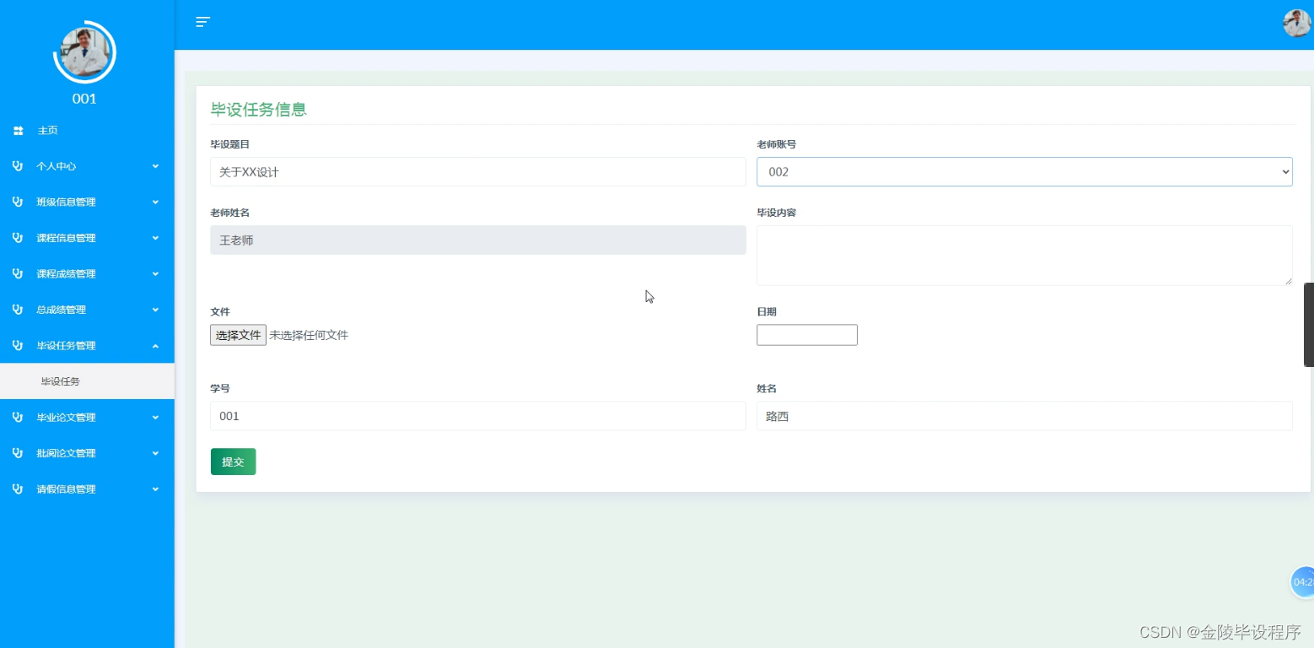This screenshot has height=648, width=1314.
Task: Expand the 个人中心 chevron
Action: coord(155,166)
